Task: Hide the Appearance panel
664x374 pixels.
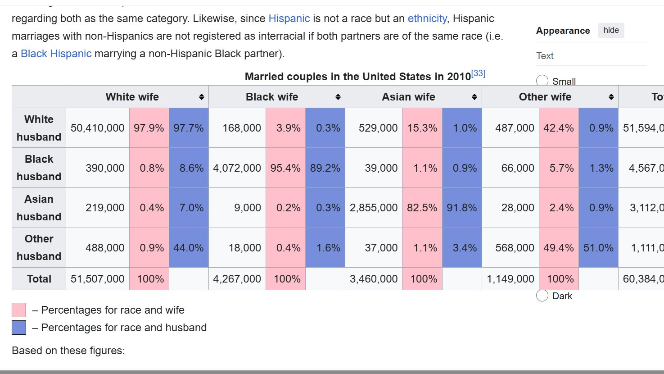Action: click(x=611, y=30)
